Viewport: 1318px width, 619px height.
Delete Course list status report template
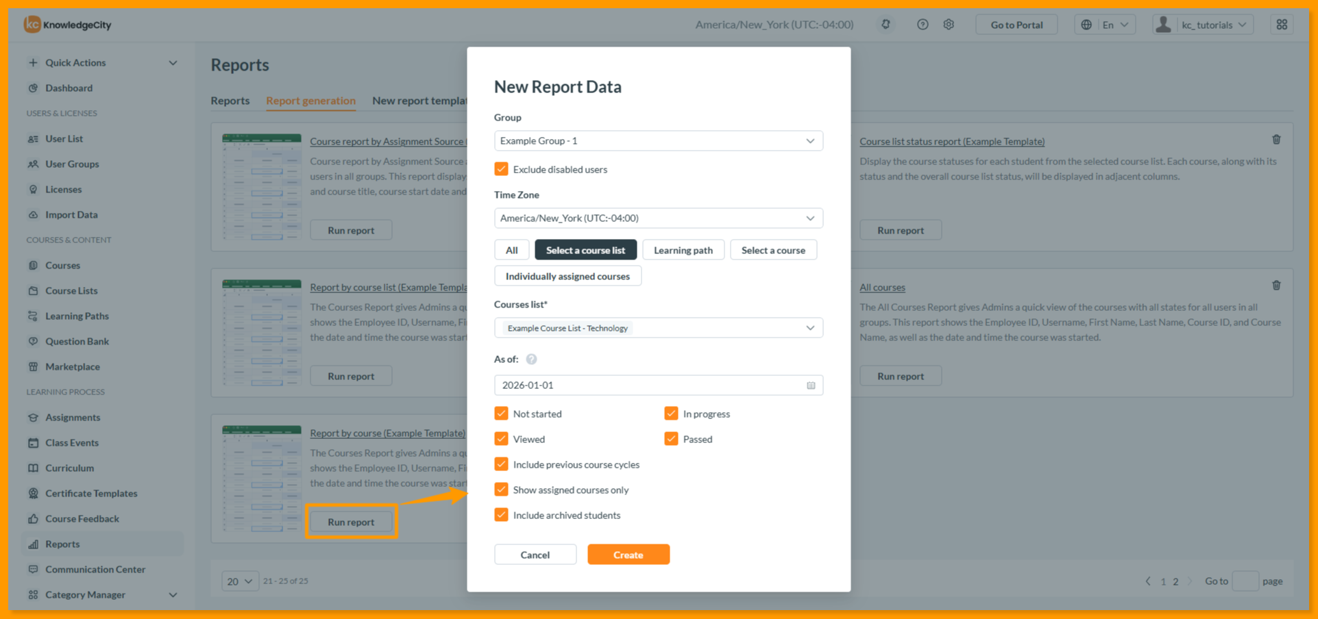1276,140
